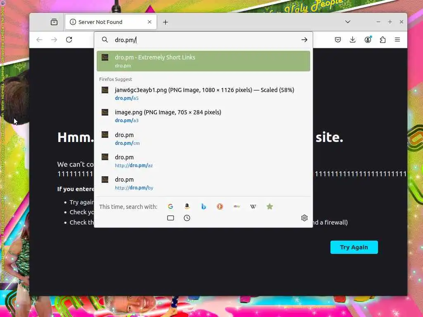Search in Bookmarks star icon
The height and width of the screenshot is (317, 423).
[270, 206]
